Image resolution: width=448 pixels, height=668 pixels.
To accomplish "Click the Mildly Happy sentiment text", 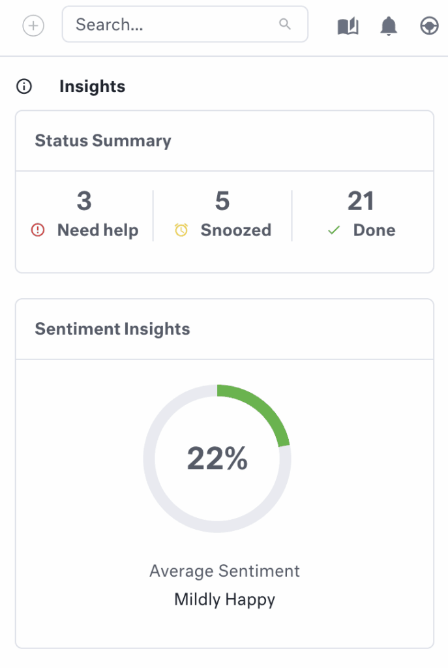I will coord(224,600).
